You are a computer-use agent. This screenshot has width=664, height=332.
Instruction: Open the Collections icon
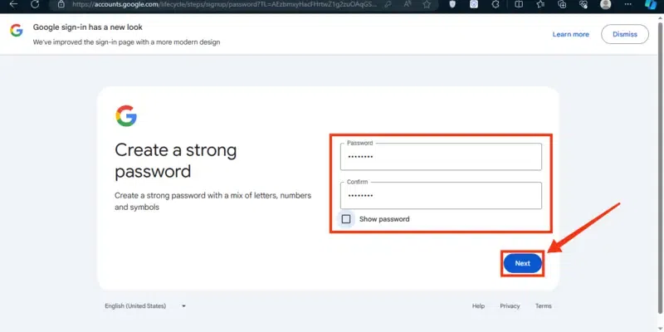tap(563, 4)
